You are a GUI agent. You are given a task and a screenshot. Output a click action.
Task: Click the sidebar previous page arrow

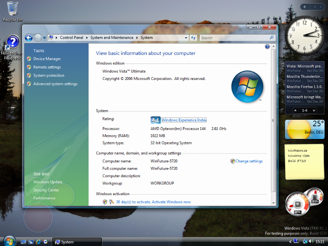(x=314, y=7)
